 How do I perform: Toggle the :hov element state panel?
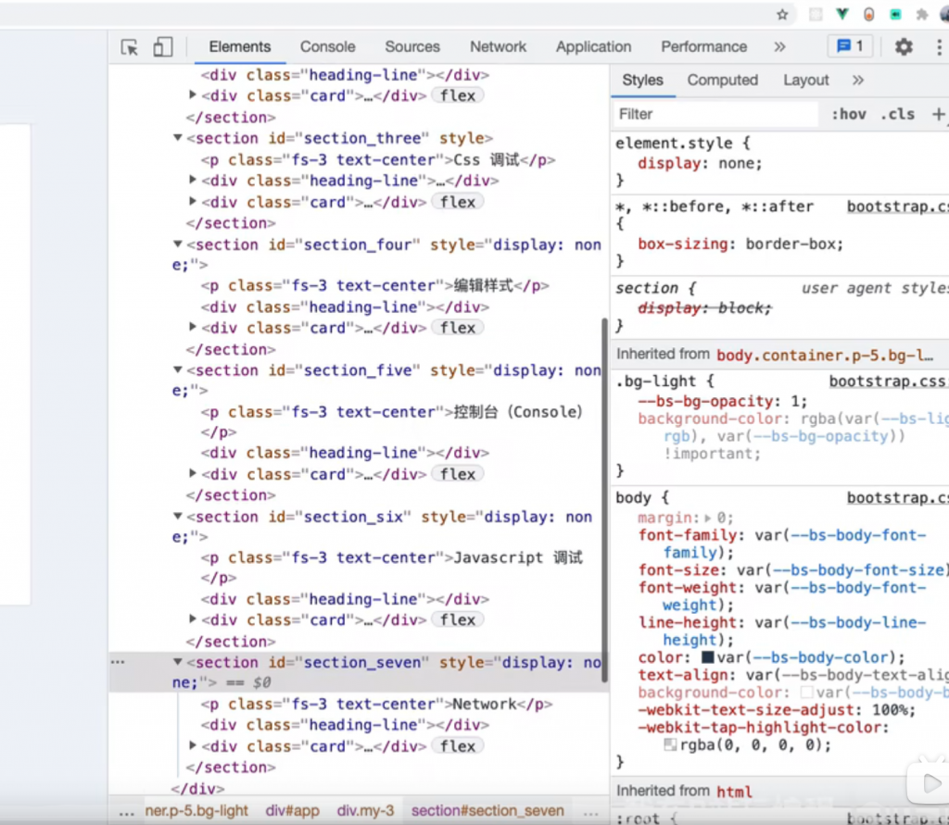(848, 114)
